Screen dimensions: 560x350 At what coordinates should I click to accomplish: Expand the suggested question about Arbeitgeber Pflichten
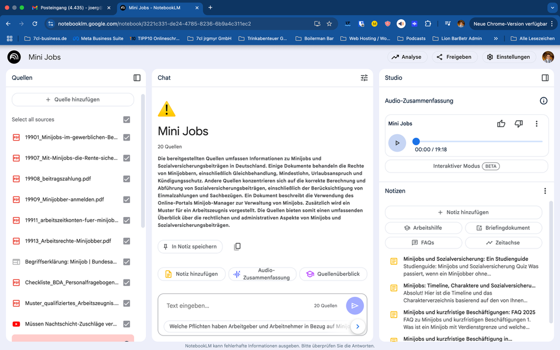click(x=357, y=327)
